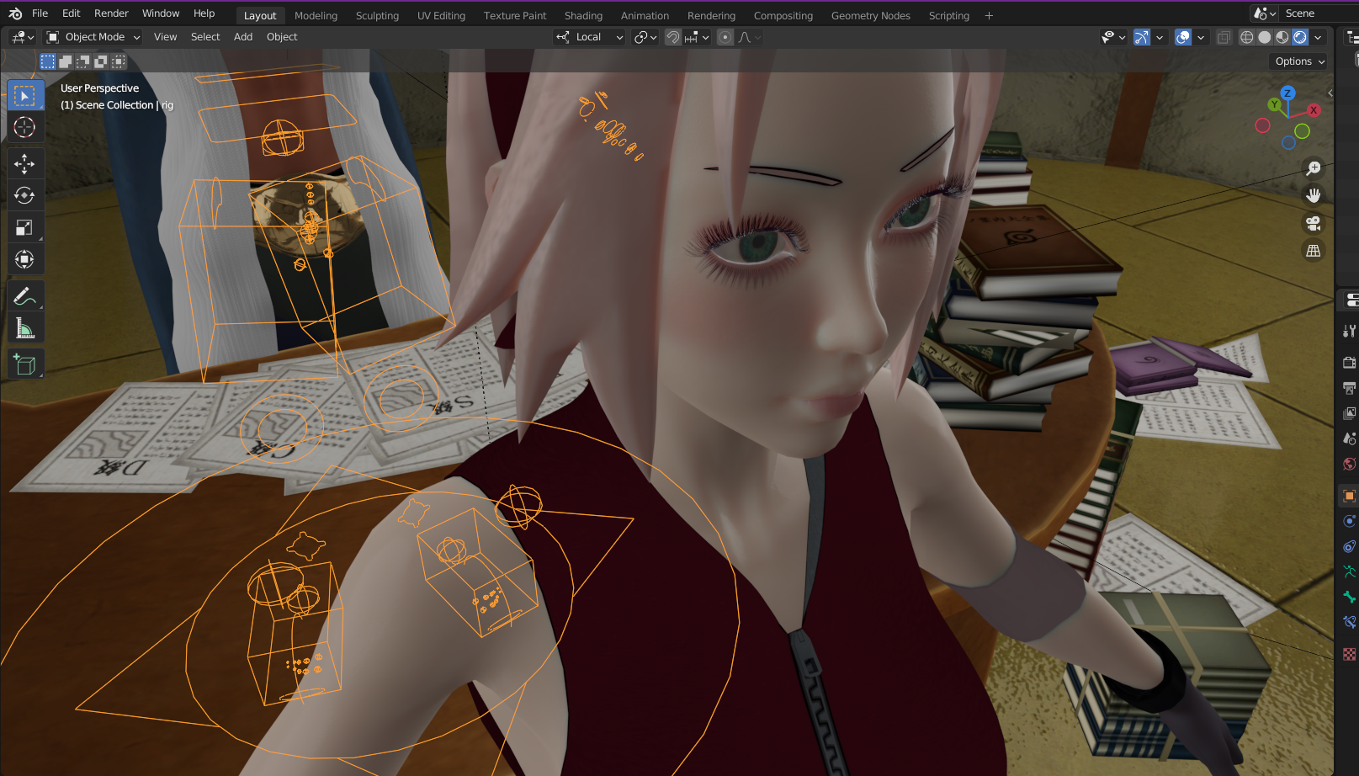Open the Edit menu

click(x=72, y=13)
